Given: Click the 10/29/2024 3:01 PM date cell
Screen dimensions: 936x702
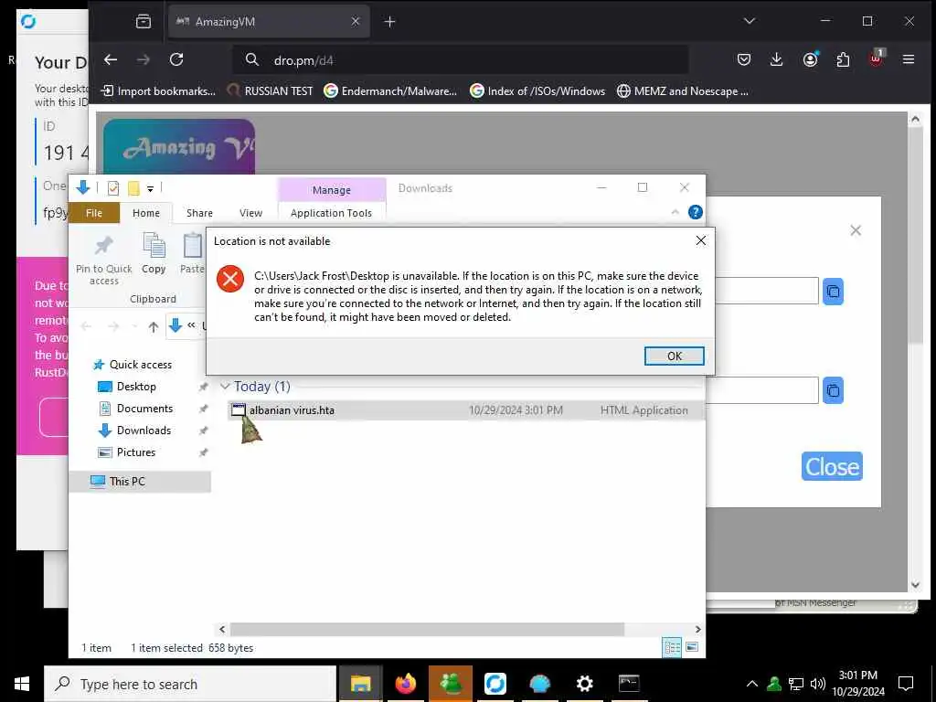Looking at the screenshot, I should (516, 410).
